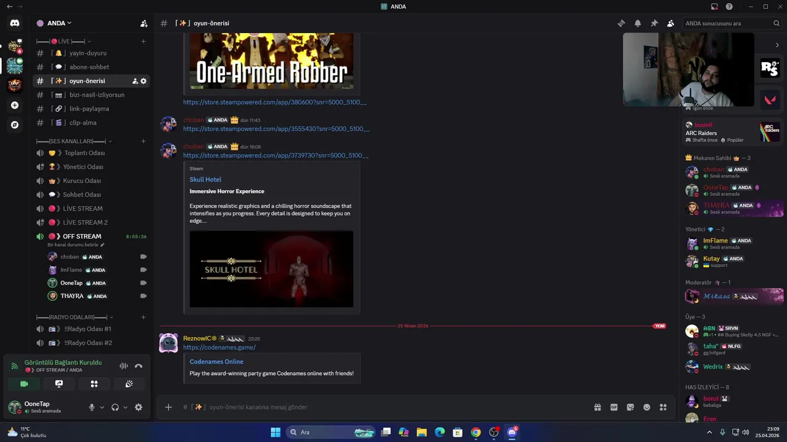Open notification settings bell in header
Screen dimensions: 787x442
coord(638,23)
